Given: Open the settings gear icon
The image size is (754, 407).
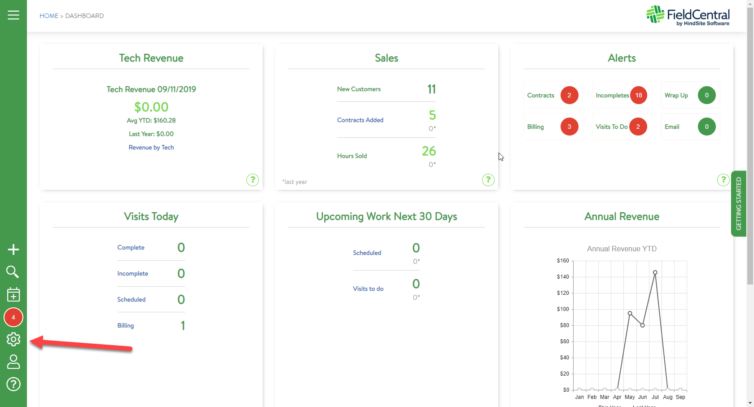Looking at the screenshot, I should pos(13,340).
